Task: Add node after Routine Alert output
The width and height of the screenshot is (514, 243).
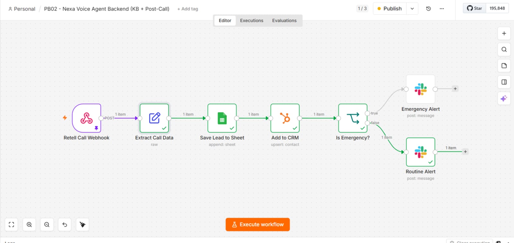Action: click(x=465, y=152)
